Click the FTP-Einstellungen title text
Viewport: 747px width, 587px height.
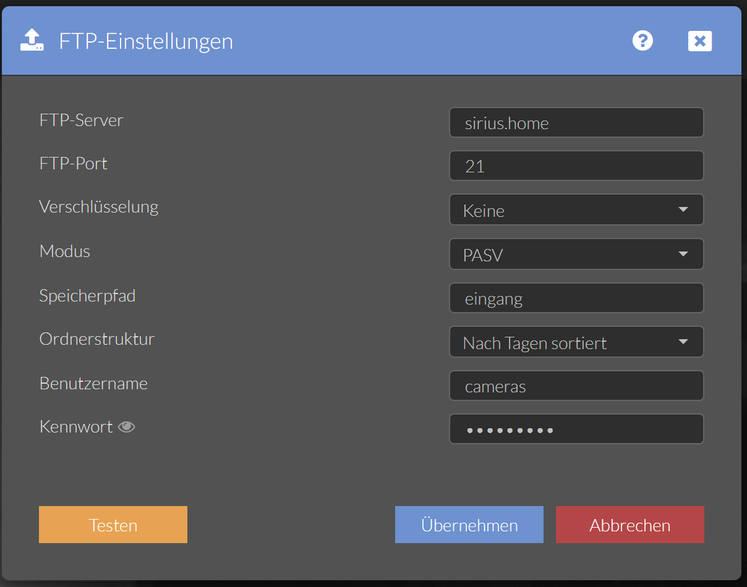pos(146,41)
